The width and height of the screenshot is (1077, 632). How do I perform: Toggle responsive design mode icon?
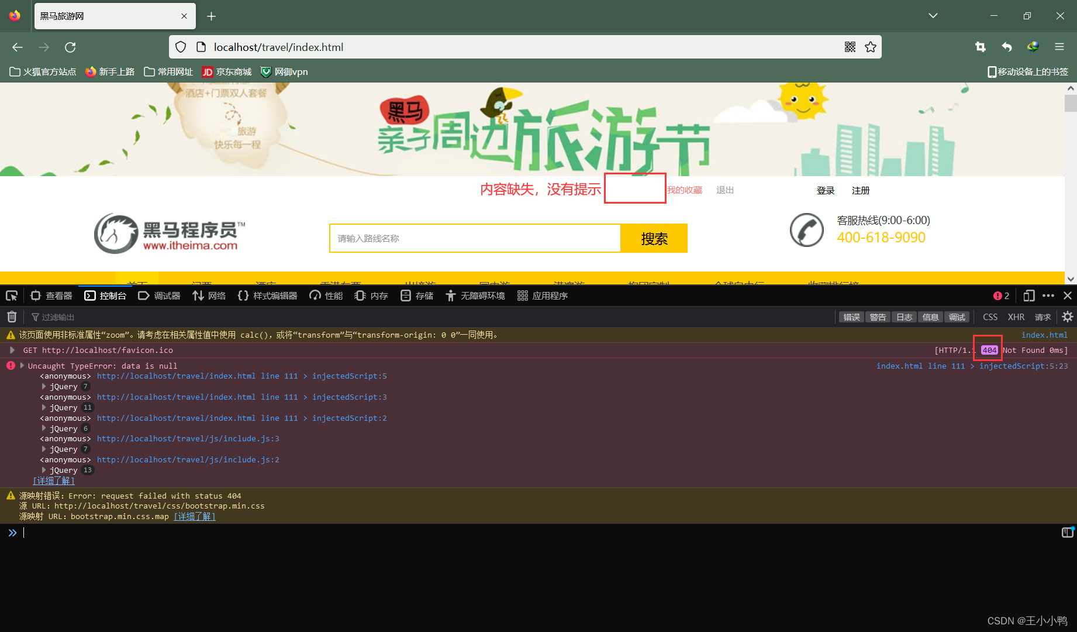tap(1029, 296)
